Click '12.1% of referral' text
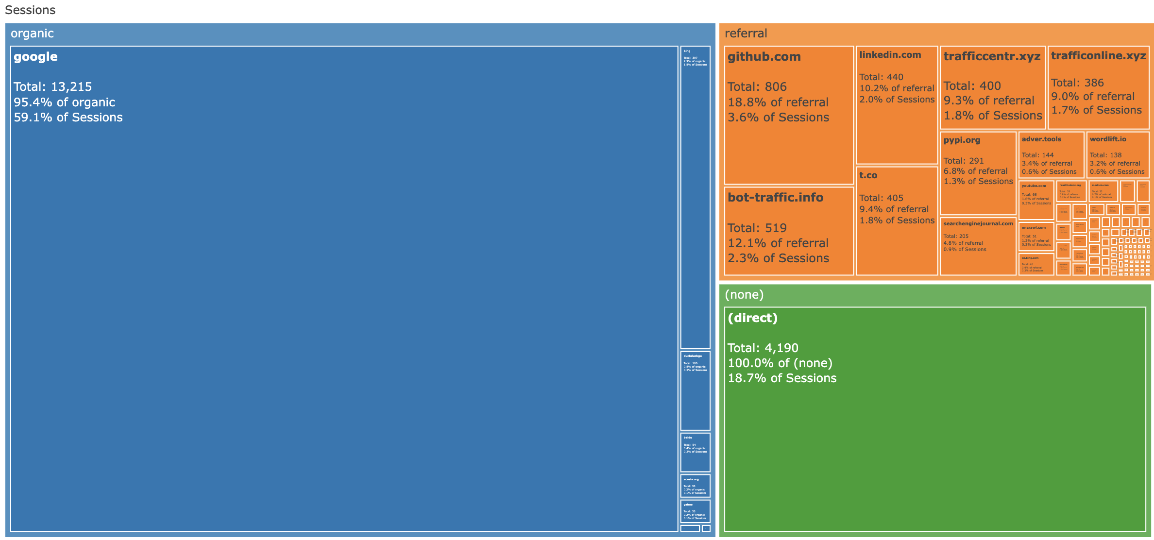Viewport: 1154px width, 540px height. (778, 243)
